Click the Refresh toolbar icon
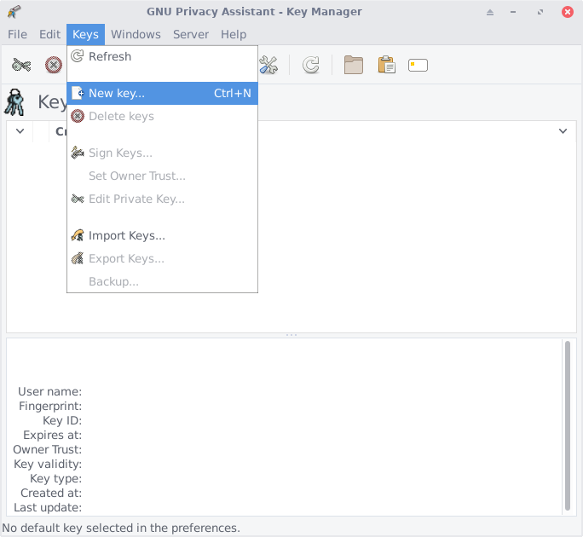583x537 pixels. tap(311, 65)
